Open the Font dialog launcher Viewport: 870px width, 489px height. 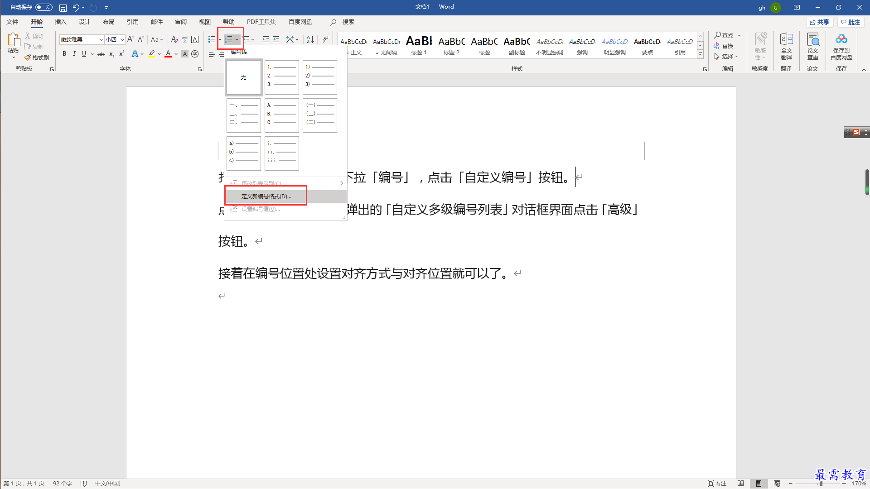pos(200,69)
